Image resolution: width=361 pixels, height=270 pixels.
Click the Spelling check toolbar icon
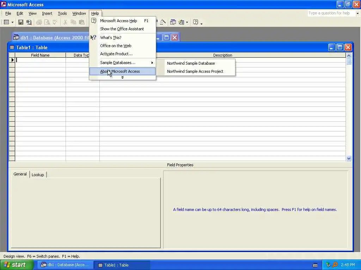point(55,22)
